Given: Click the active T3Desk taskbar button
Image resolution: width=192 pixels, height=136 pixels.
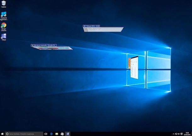Looking at the screenshot, I should point(68,134).
